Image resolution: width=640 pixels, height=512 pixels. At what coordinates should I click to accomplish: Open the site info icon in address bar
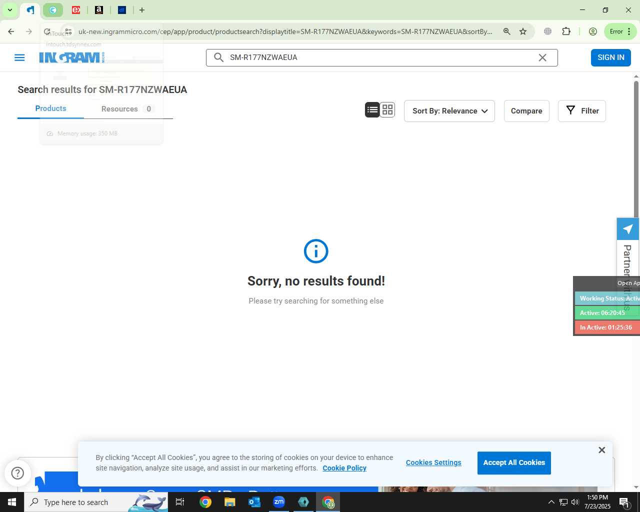(68, 31)
